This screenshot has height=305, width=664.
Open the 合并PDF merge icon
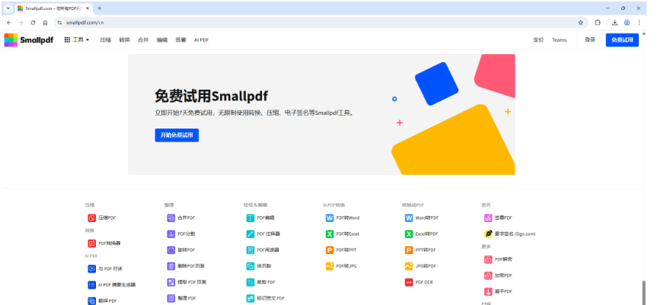click(171, 218)
